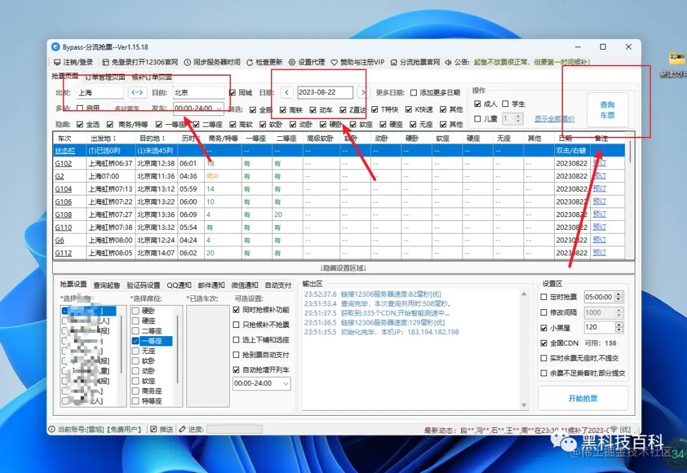This screenshot has width=687, height=473.
Task: Select the G112 train row
Action: [338, 253]
